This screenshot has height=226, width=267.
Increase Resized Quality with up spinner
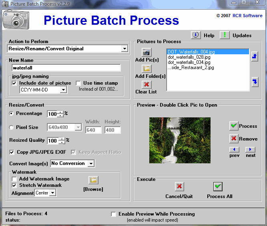(x=62, y=139)
